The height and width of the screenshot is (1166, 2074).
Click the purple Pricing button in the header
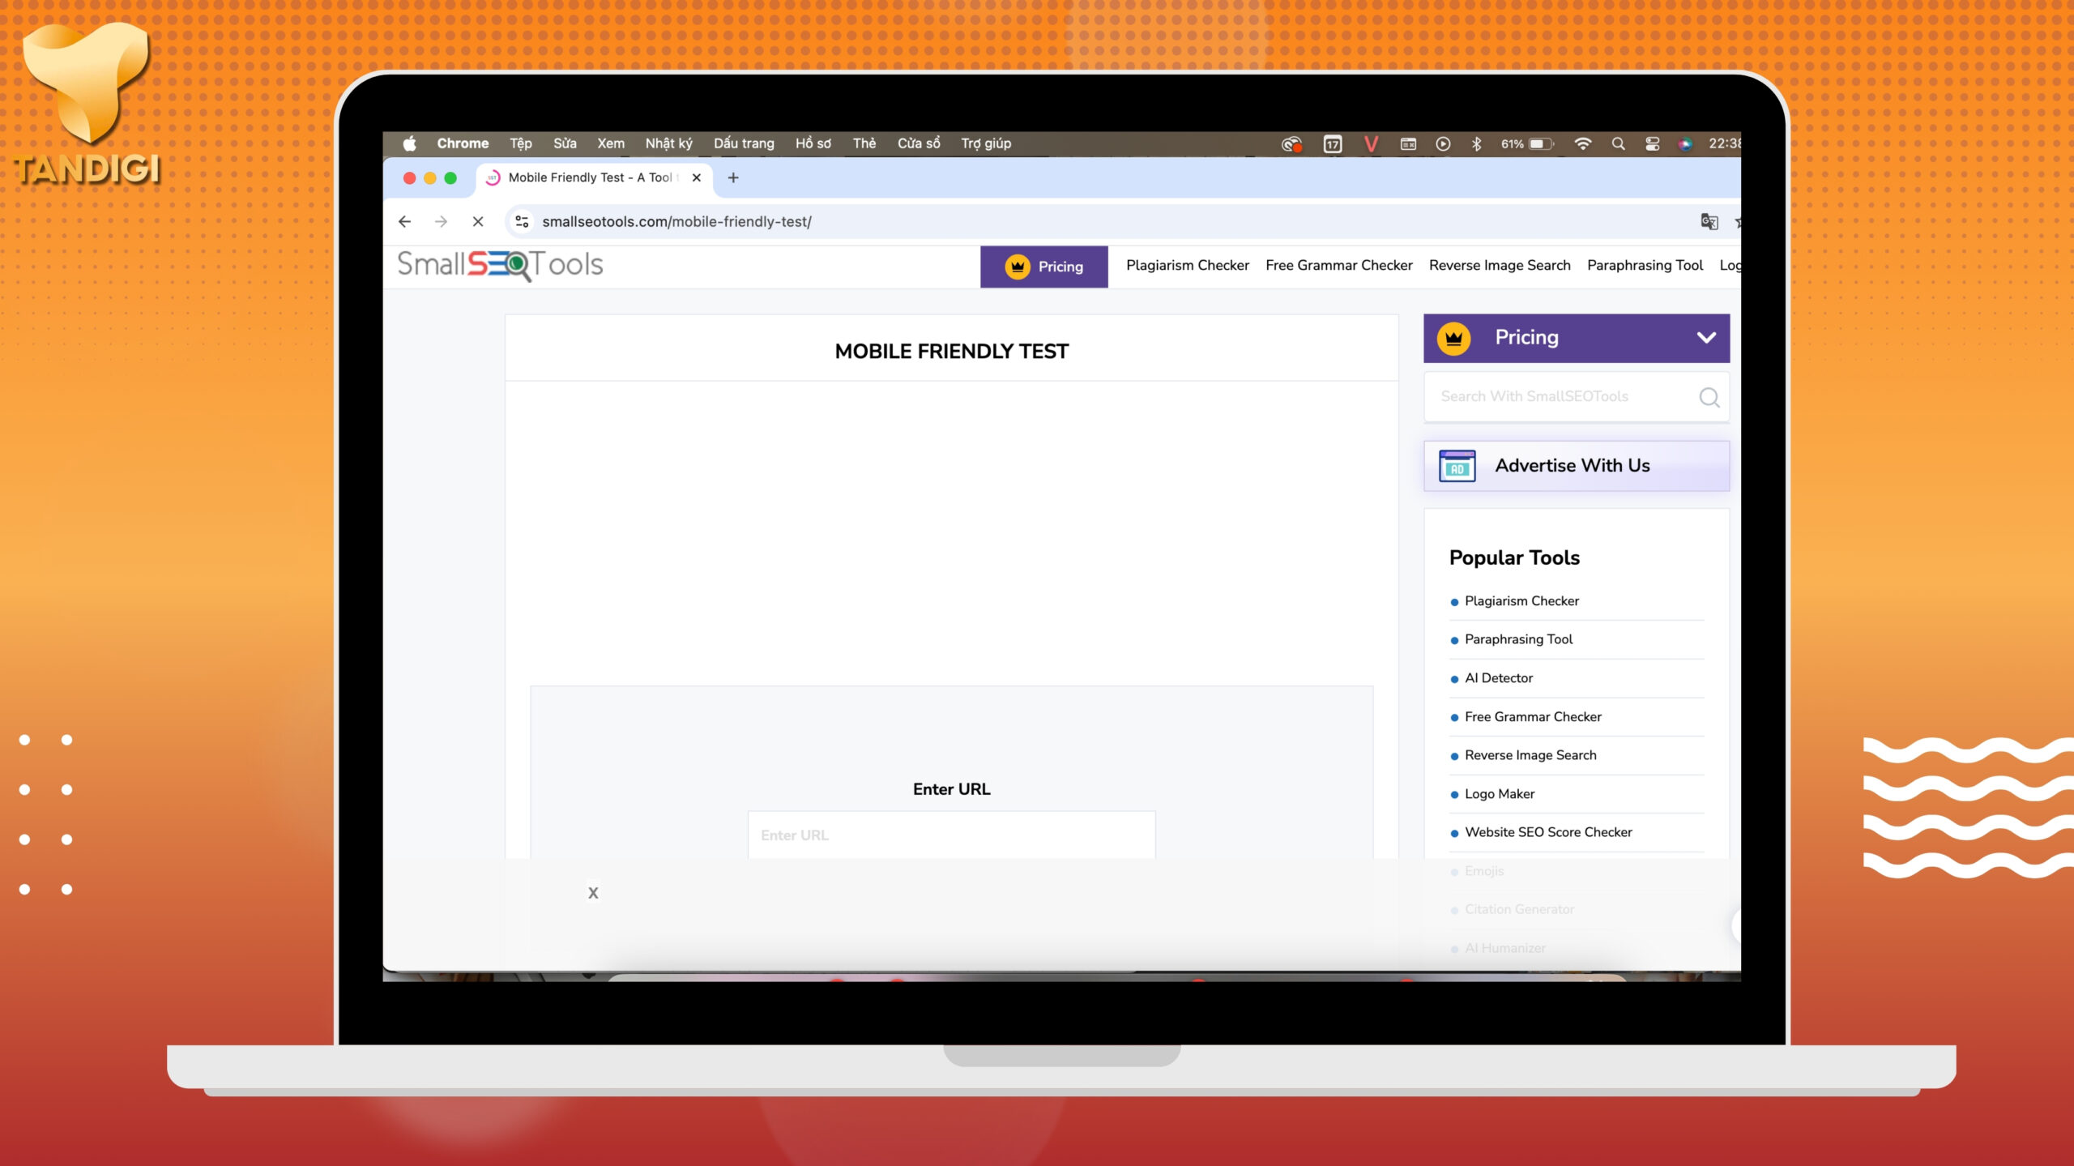coord(1043,267)
